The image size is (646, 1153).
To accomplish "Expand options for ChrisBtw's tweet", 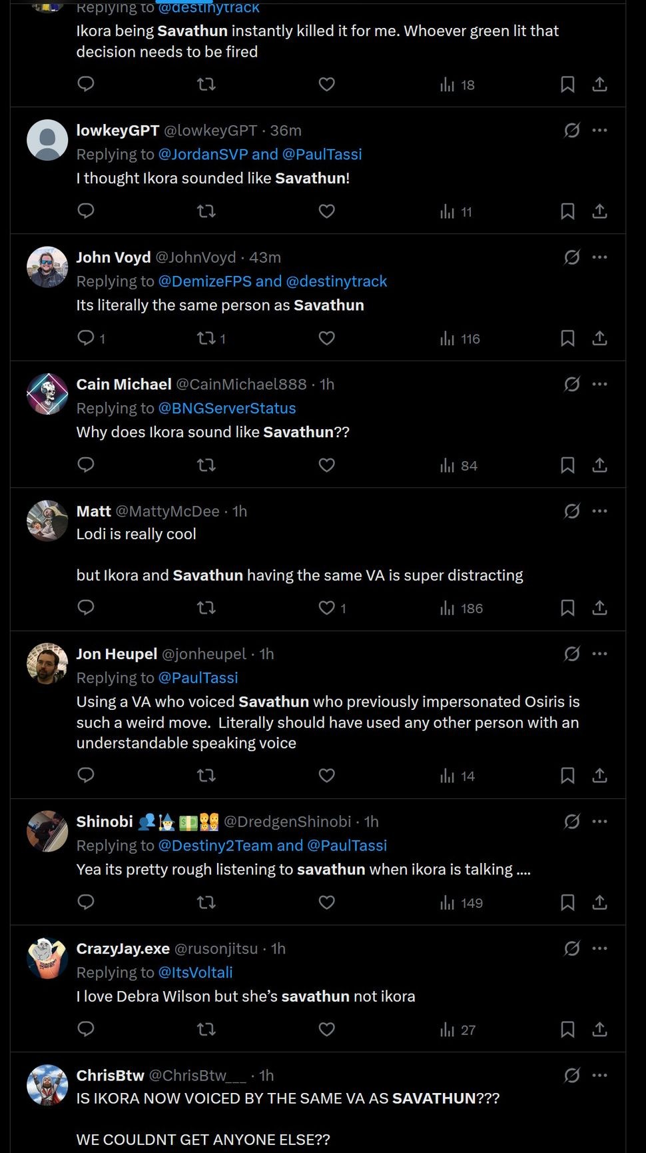I will coord(599,1075).
